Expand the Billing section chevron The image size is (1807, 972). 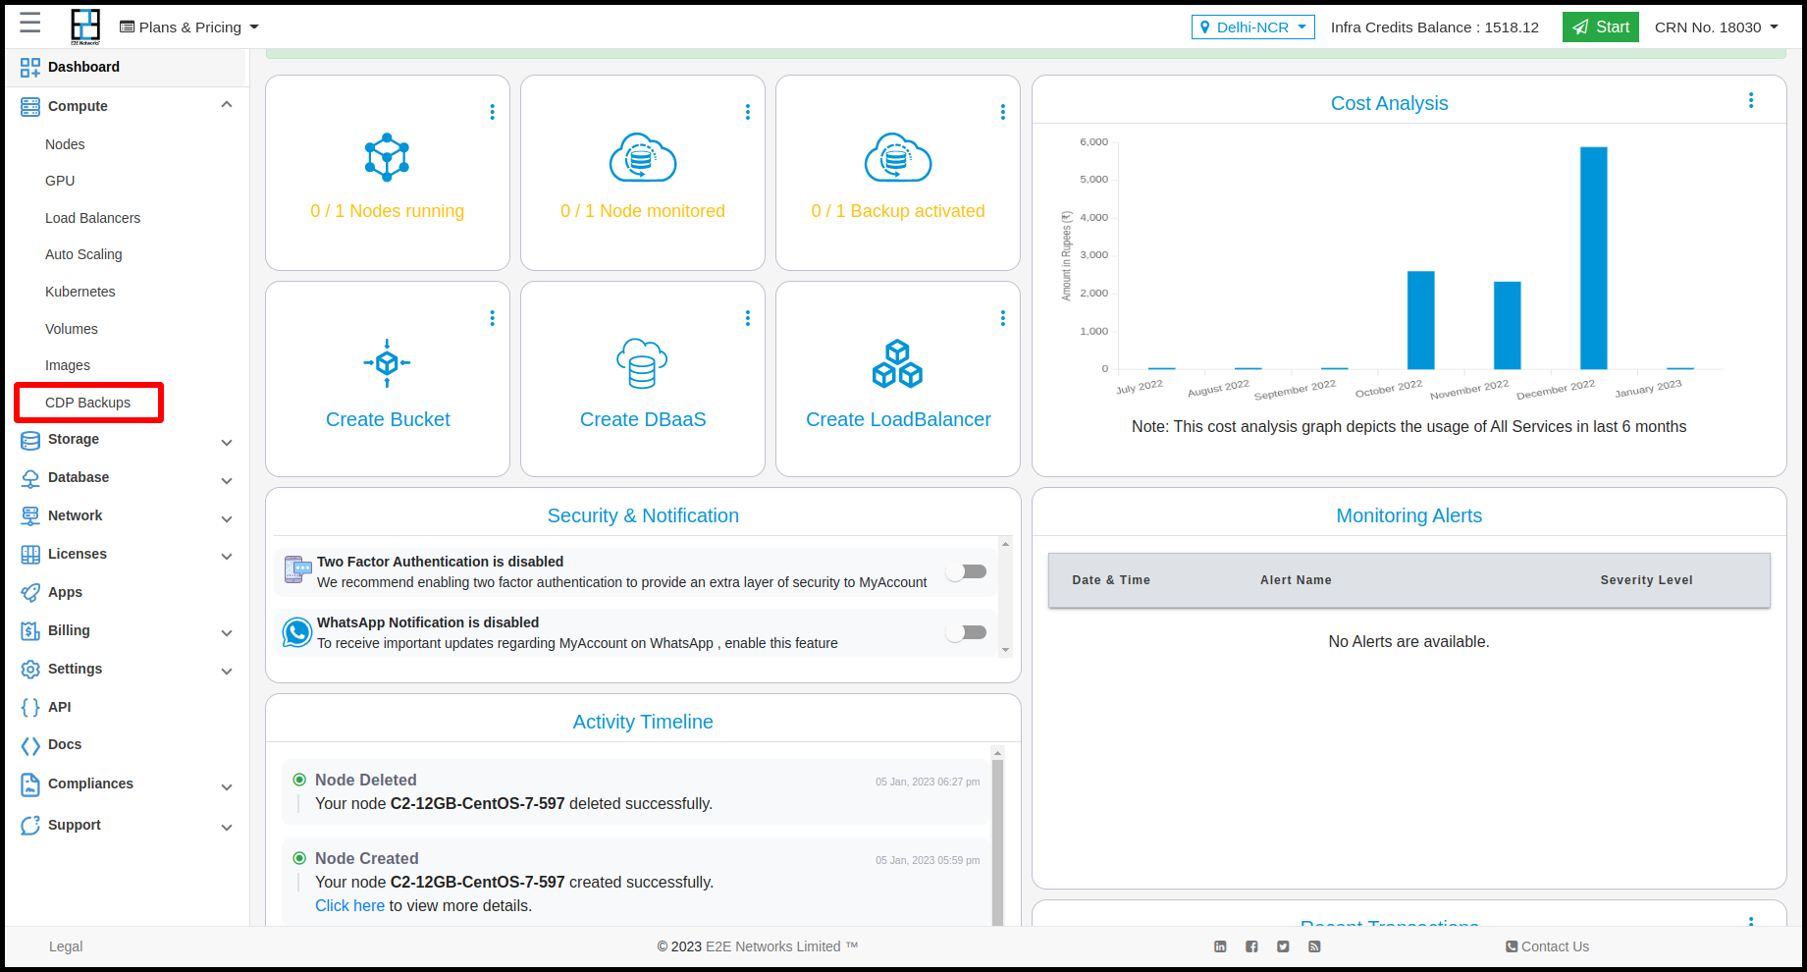point(227,633)
